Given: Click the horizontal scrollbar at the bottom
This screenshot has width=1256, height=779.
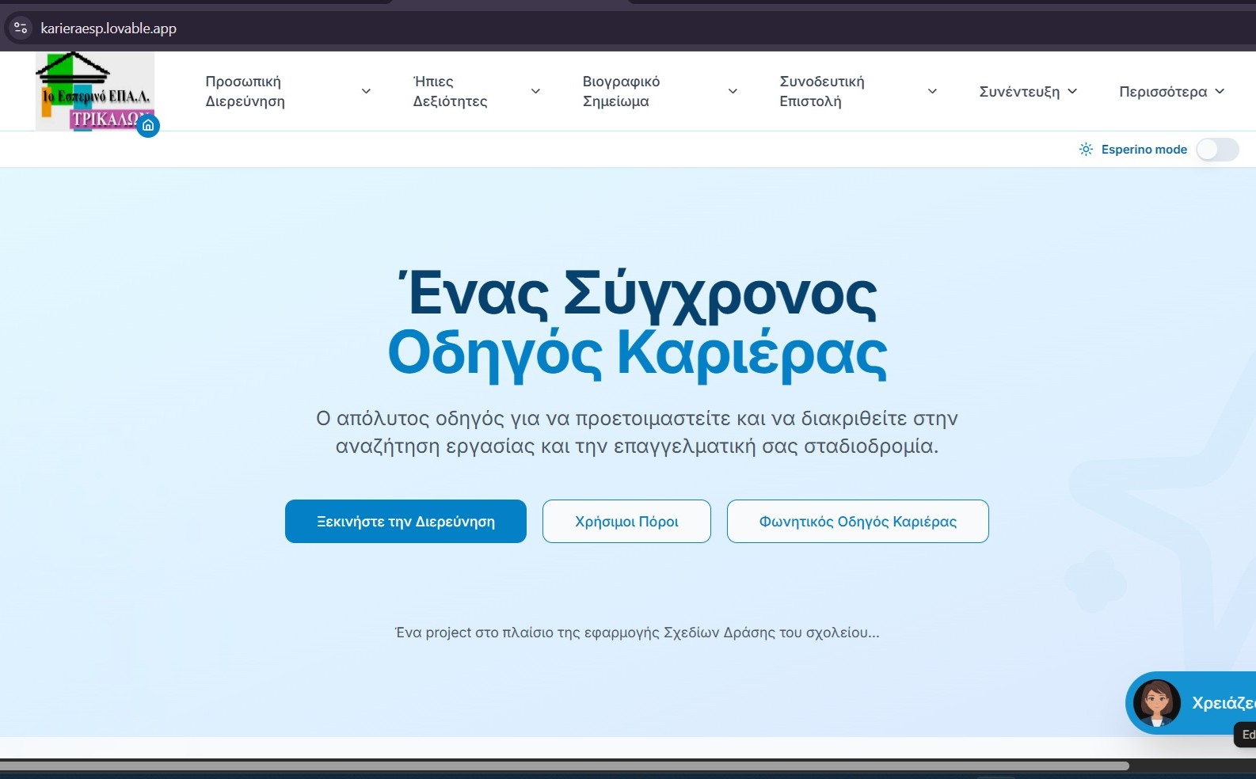Looking at the screenshot, I should pos(564,766).
